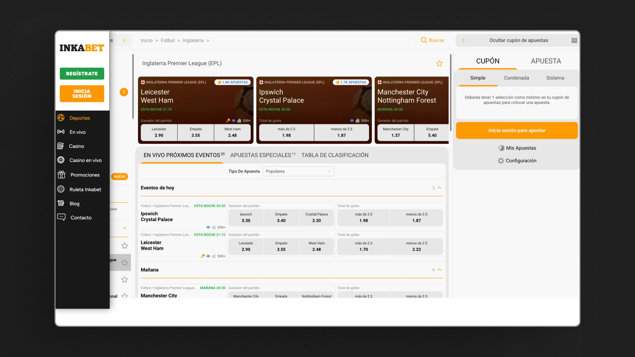Open APUESTAS ESPECIALES tab
This screenshot has width=635, height=357.
pos(263,155)
